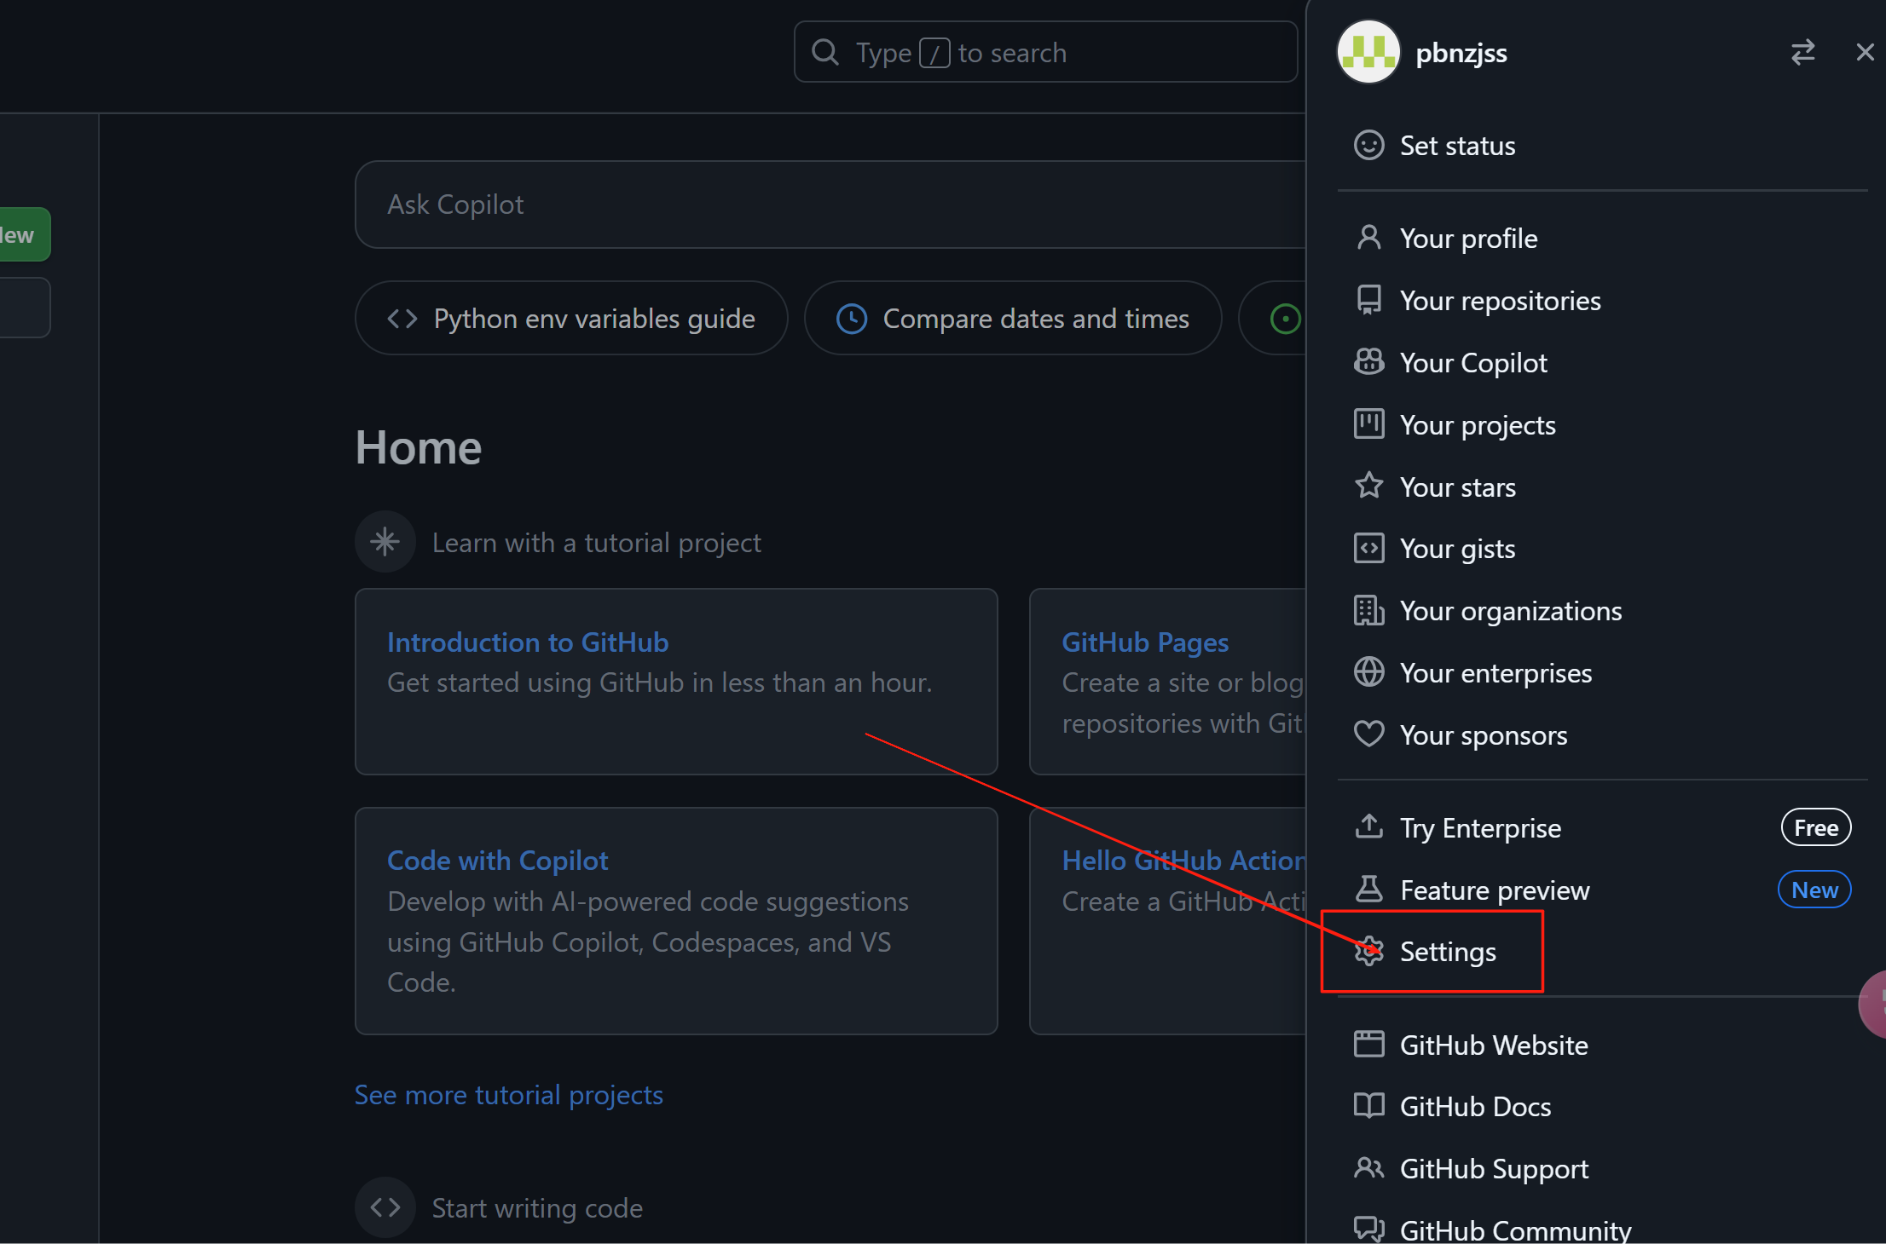Click the pbnzjss avatar image
This screenshot has width=1886, height=1244.
(x=1368, y=51)
